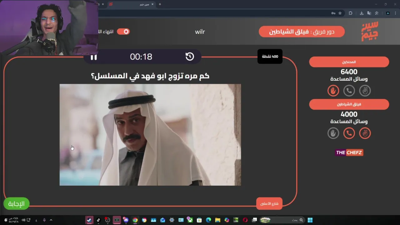400x225 pixels.
Task: Click the turn indicator دور فريق banner
Action: pos(302,32)
